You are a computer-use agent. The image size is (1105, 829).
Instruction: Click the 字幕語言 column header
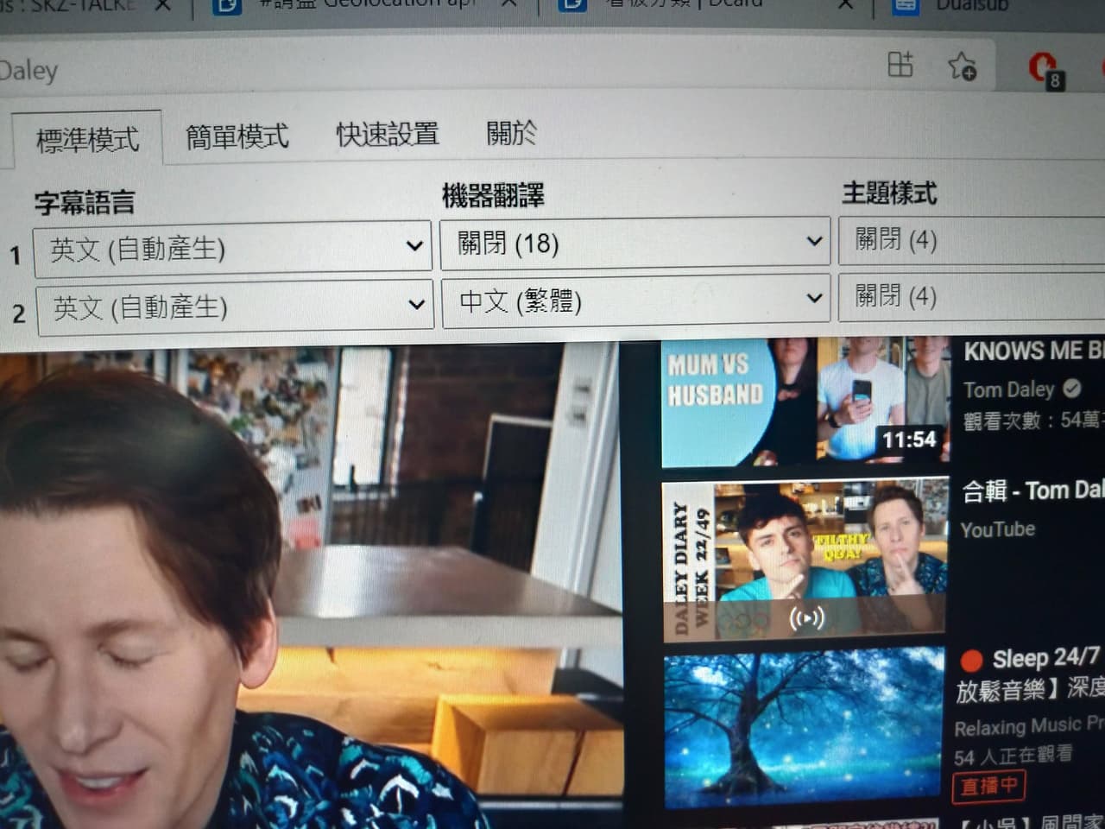click(84, 202)
